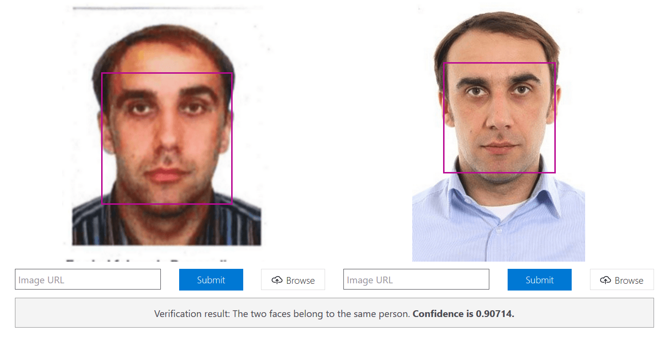Image resolution: width=668 pixels, height=344 pixels.
Task: Click the bold Confidence is 0.90714 text
Action: [x=463, y=314]
